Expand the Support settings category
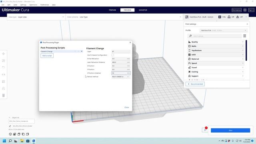This screenshot has height=144, width=256. click(216, 76)
